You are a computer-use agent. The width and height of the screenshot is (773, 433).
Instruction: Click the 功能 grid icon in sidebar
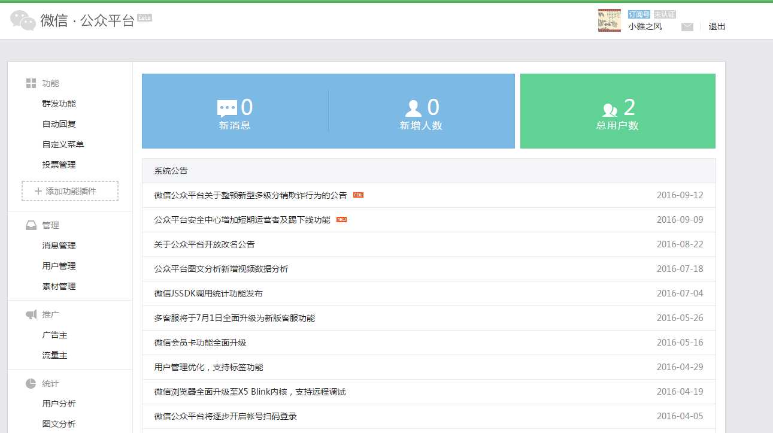pyautogui.click(x=31, y=83)
